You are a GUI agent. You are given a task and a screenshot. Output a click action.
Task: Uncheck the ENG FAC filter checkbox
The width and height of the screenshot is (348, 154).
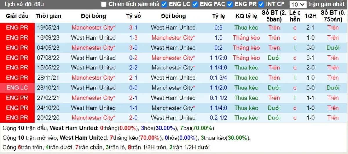(195, 4)
